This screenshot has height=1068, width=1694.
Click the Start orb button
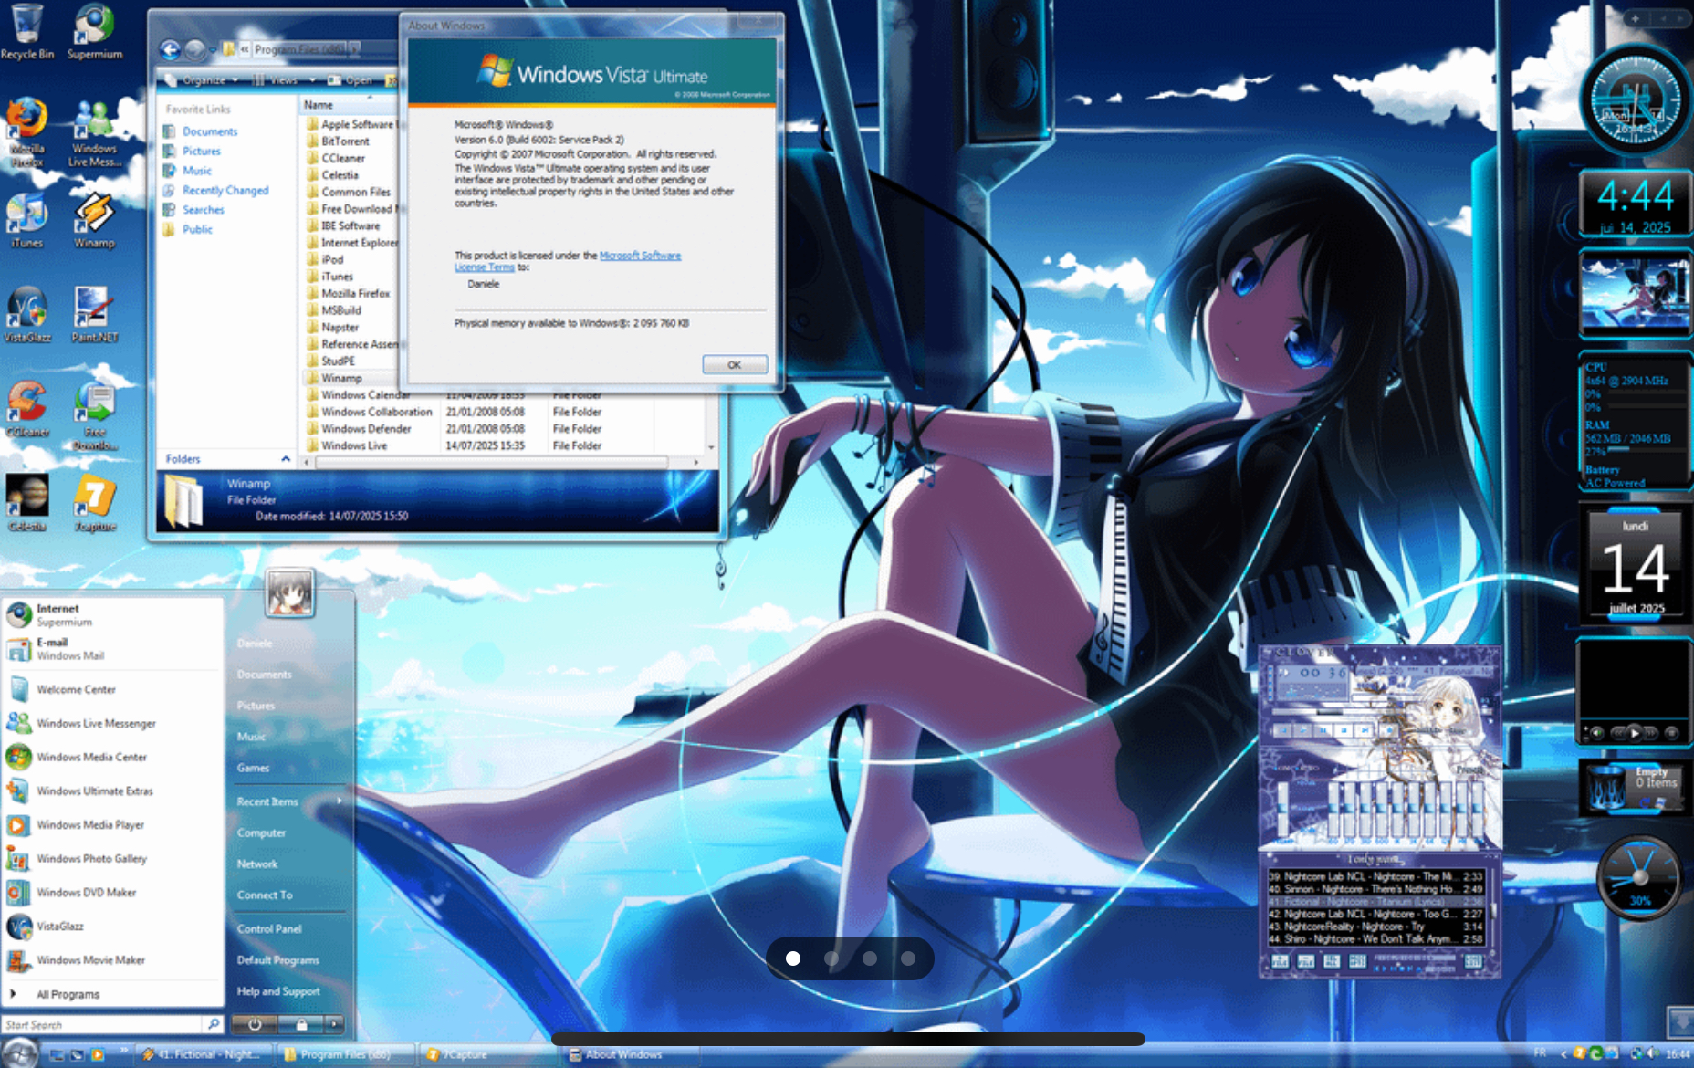19,1053
